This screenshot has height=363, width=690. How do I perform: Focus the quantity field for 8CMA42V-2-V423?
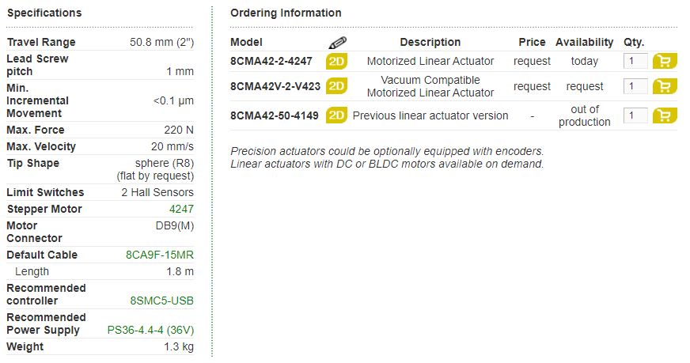click(635, 86)
